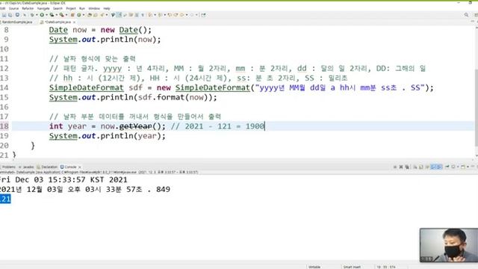The image size is (478, 269).
Task: Open the New Java Class dropdown arrow
Action: (84, 15)
